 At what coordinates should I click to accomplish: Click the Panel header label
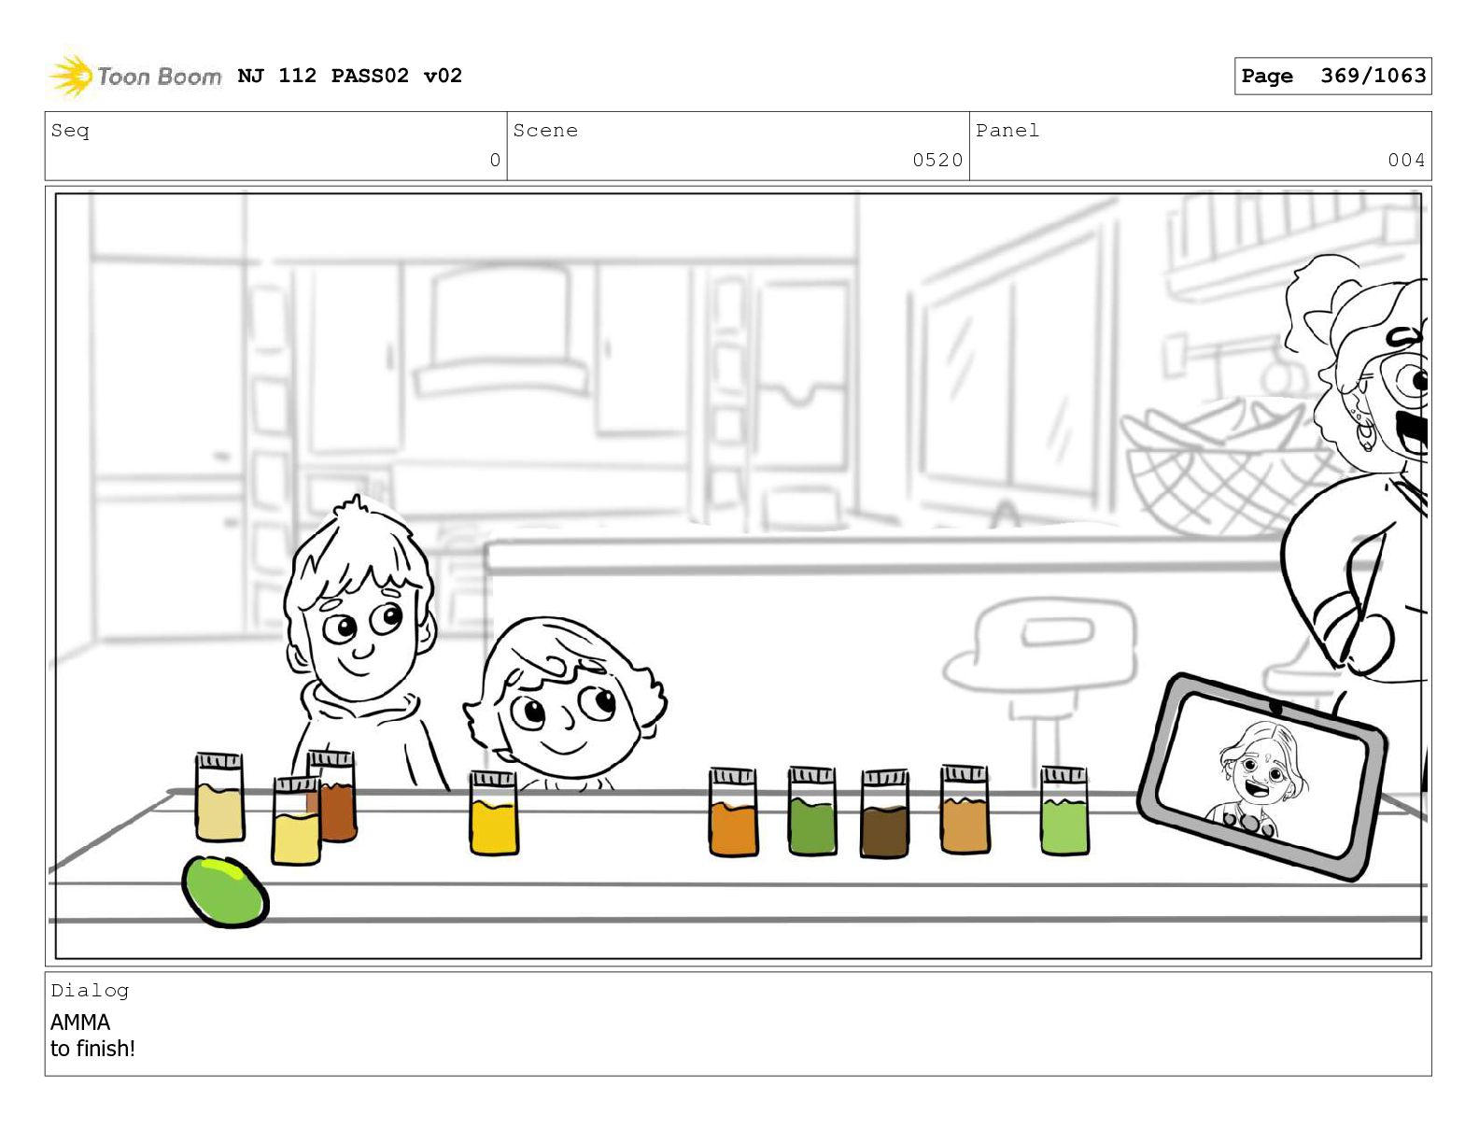[1007, 131]
